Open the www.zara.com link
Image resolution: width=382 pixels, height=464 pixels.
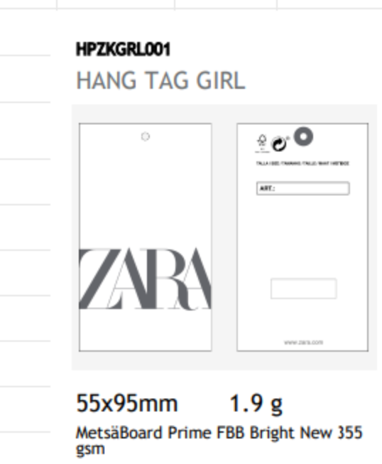click(x=303, y=342)
